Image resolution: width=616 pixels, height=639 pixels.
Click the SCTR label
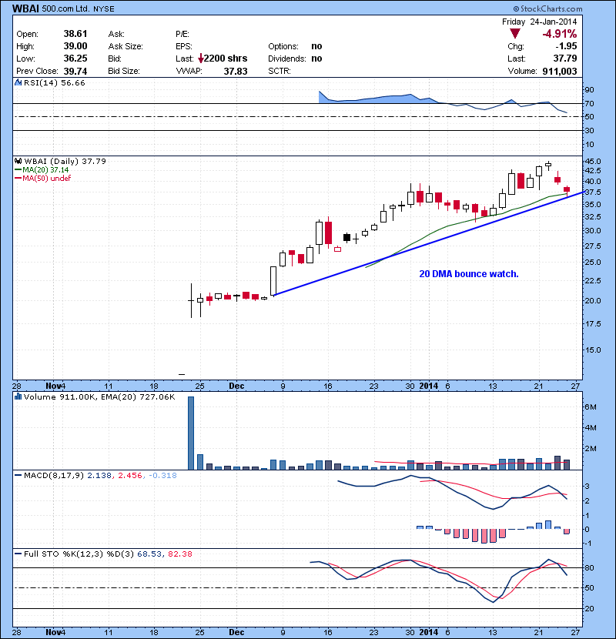tap(280, 71)
